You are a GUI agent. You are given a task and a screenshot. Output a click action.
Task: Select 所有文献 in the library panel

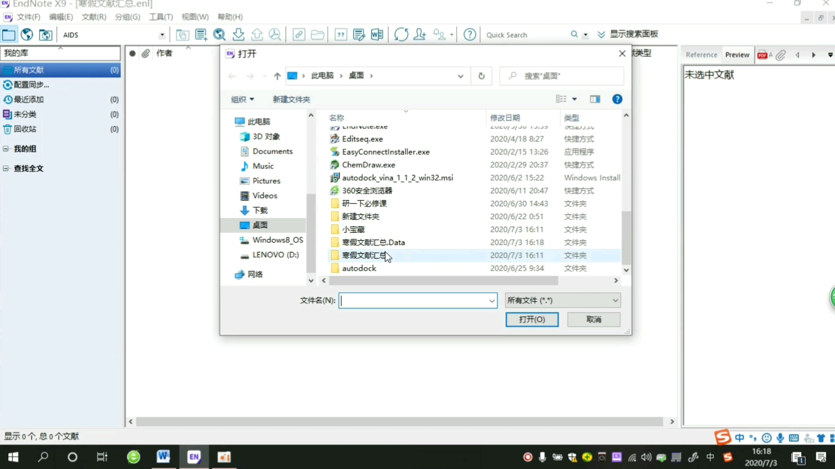pyautogui.click(x=60, y=70)
